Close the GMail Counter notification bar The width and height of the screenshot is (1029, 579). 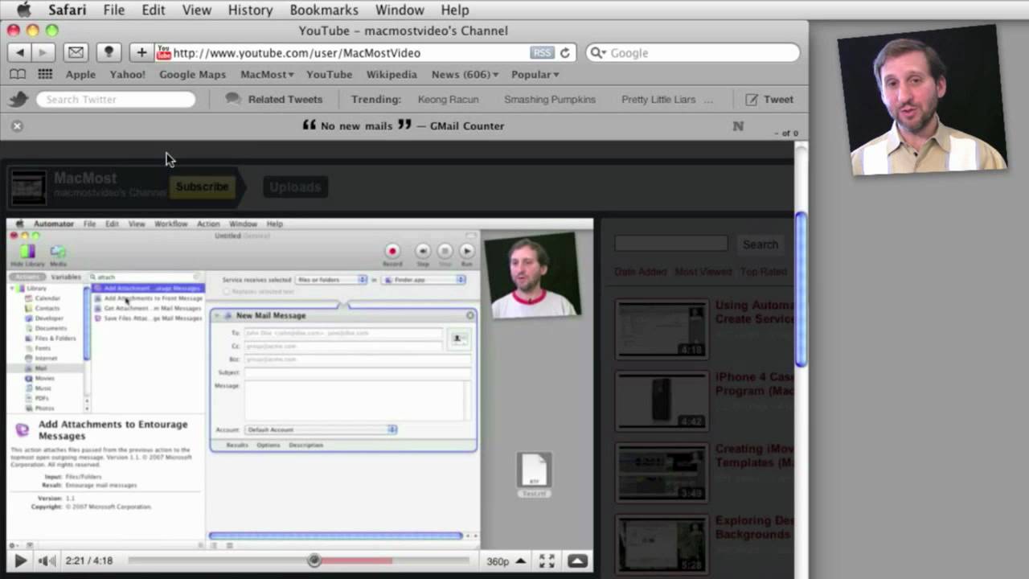(17, 125)
